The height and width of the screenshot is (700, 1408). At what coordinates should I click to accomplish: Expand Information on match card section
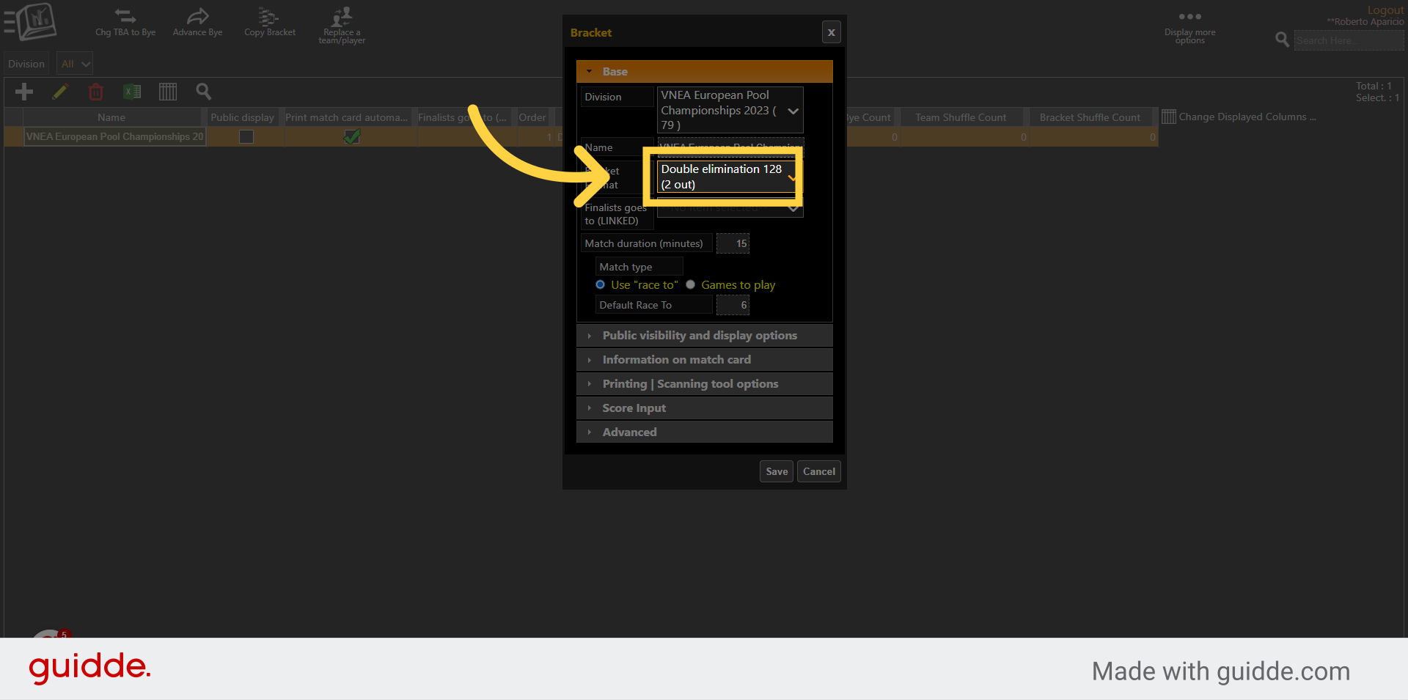(x=705, y=359)
